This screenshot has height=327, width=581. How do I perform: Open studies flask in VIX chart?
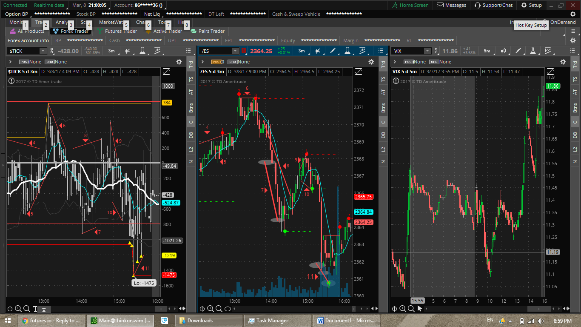pos(533,51)
